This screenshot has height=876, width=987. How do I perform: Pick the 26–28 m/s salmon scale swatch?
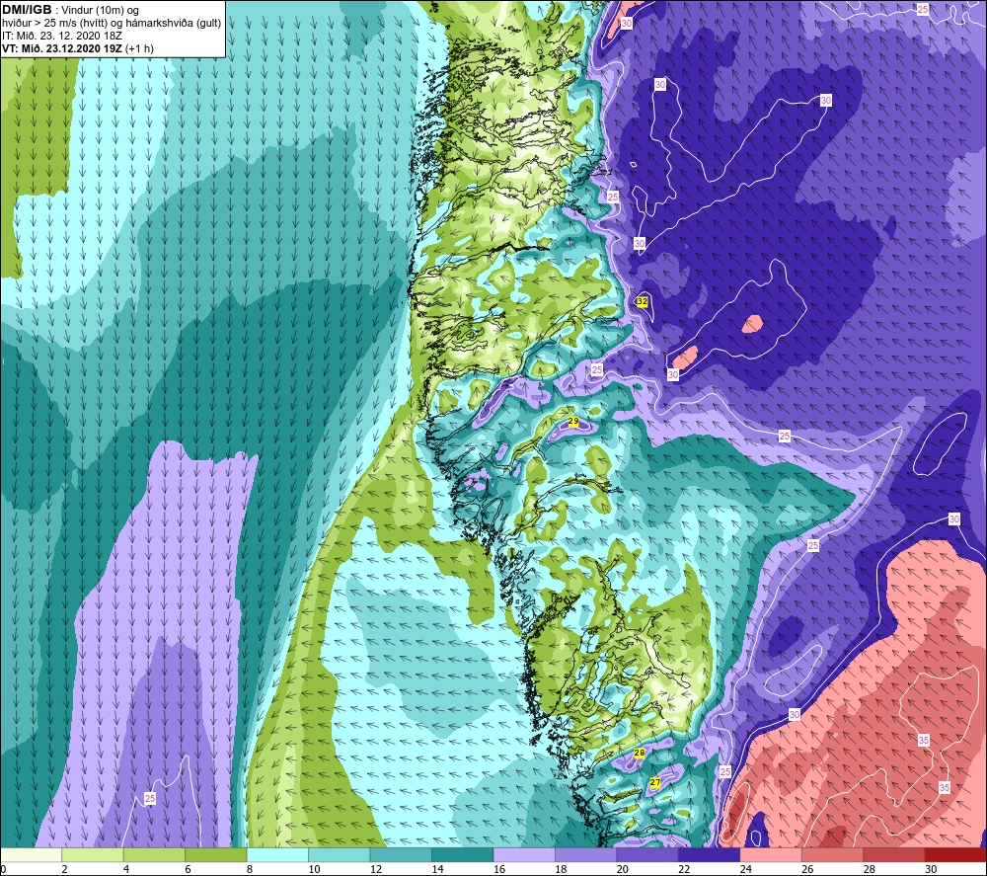point(833,854)
